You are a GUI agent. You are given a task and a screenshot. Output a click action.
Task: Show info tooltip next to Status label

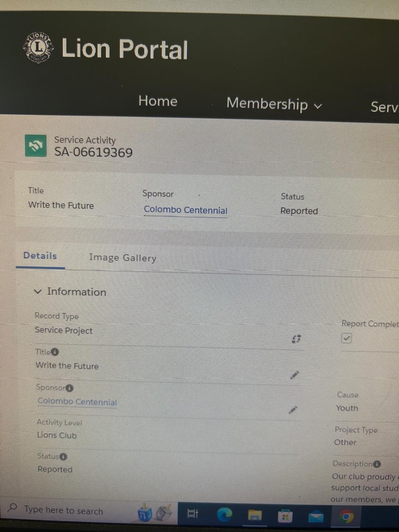[x=63, y=456]
